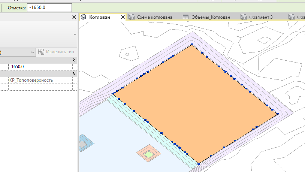305x172 pixels.
Task: Click the left corner point of the pad
Action: point(113,94)
